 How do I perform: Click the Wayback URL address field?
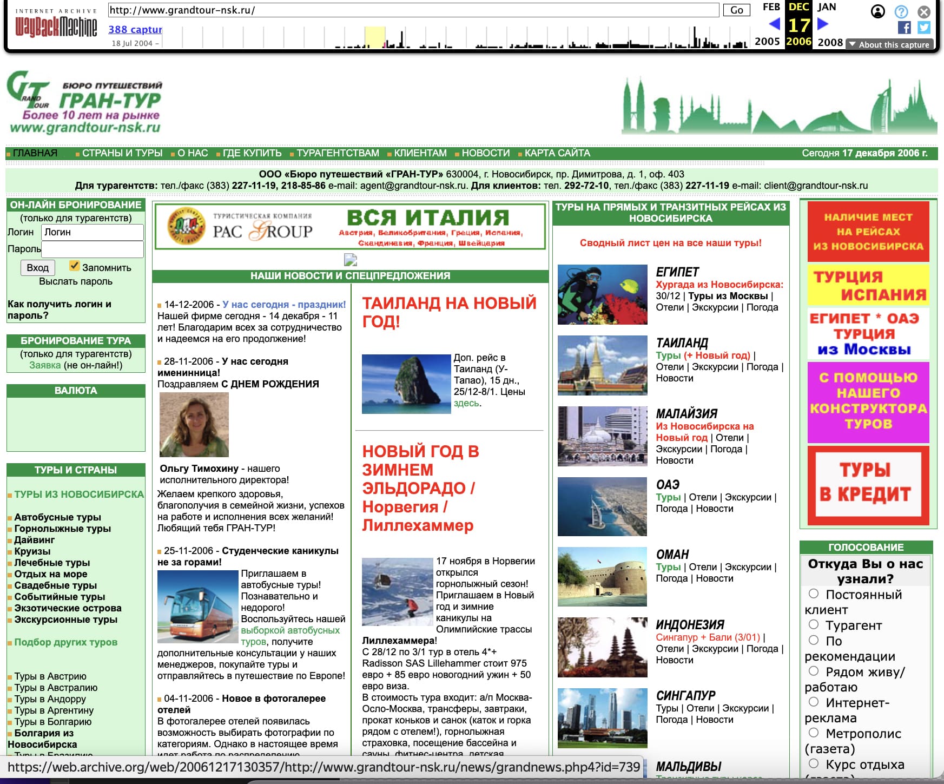414,10
